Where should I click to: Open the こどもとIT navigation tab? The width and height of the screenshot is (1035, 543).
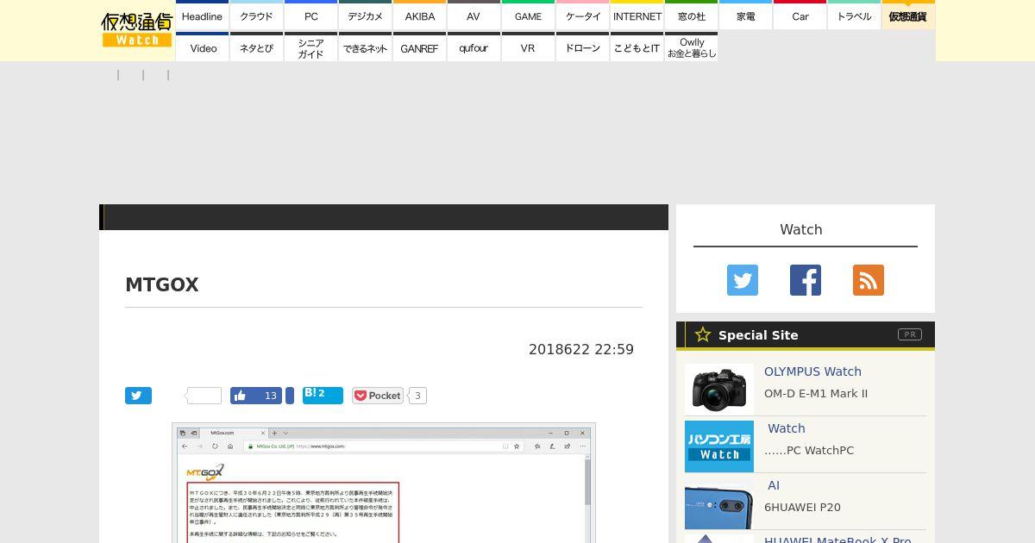[637, 47]
